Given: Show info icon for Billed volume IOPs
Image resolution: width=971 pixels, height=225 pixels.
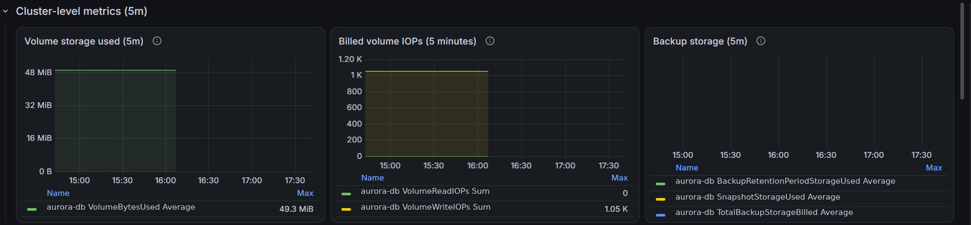Looking at the screenshot, I should click(x=490, y=41).
